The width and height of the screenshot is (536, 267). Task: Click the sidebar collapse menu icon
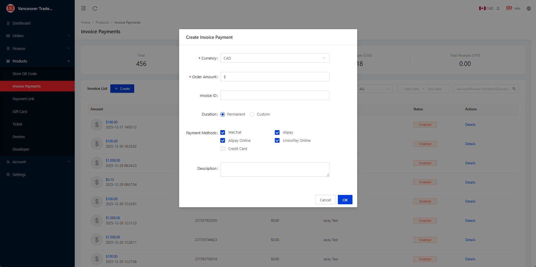83,8
